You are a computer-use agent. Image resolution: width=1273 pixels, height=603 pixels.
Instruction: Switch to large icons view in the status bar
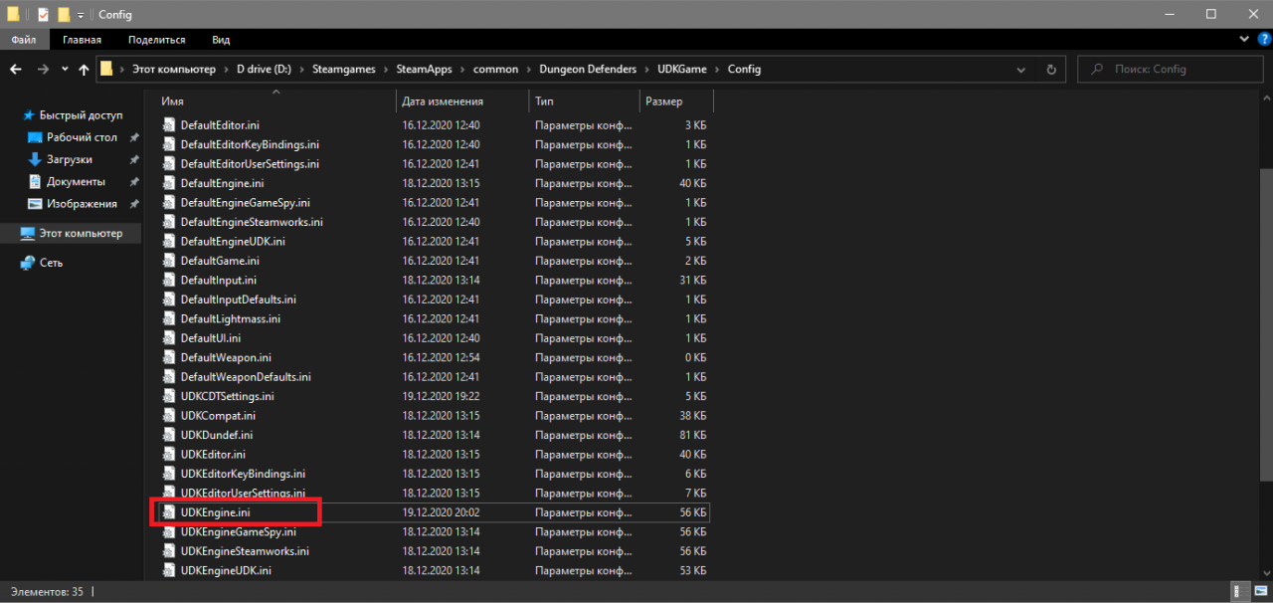point(1256,591)
